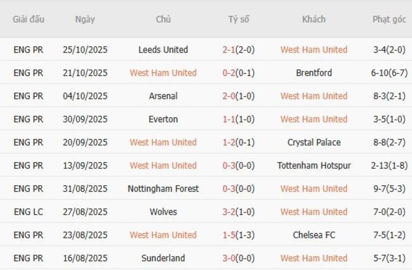Select Chelsea FC away team

point(314,235)
